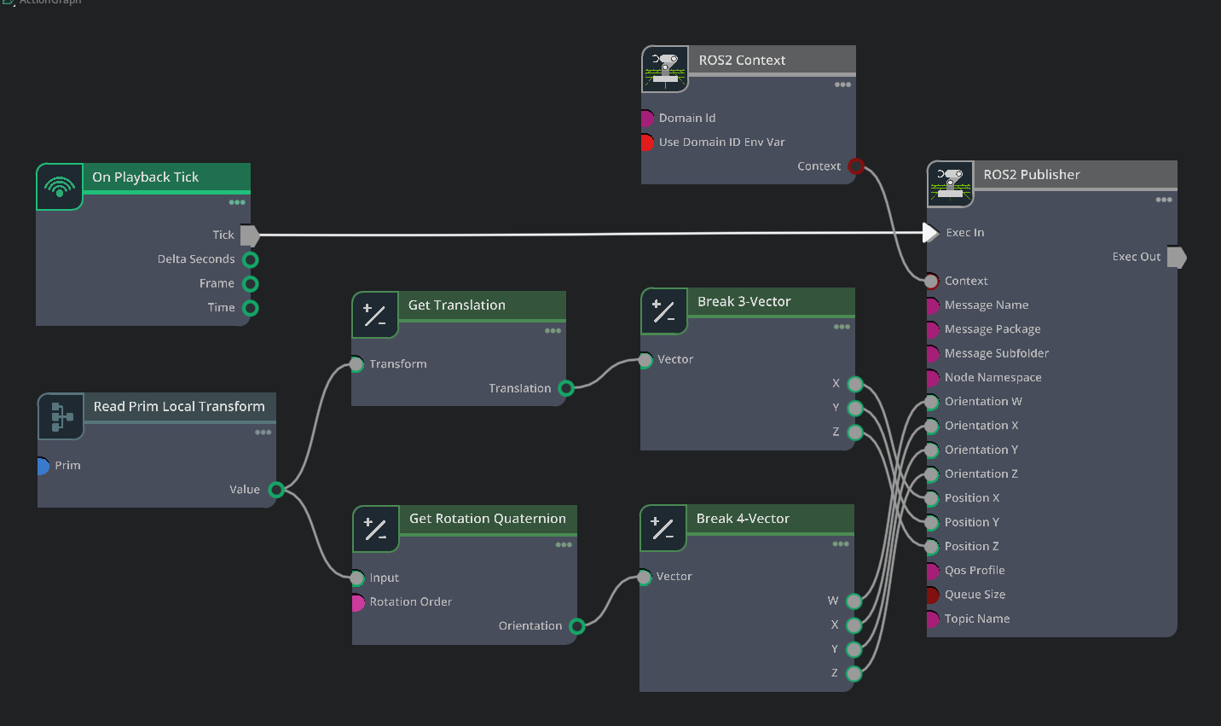The height and width of the screenshot is (726, 1221).
Task: Select the Get Translation math icon
Action: [374, 314]
